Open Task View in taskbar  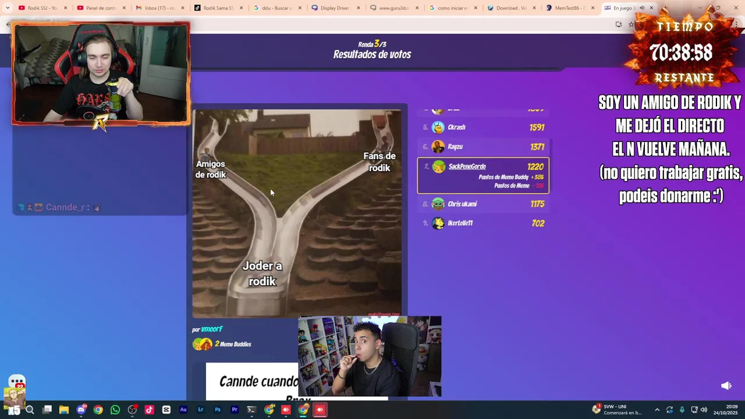(47, 410)
